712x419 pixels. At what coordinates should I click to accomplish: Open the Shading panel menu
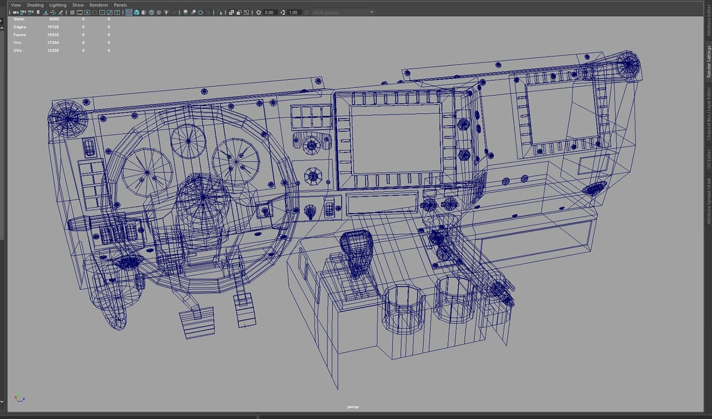(x=35, y=5)
